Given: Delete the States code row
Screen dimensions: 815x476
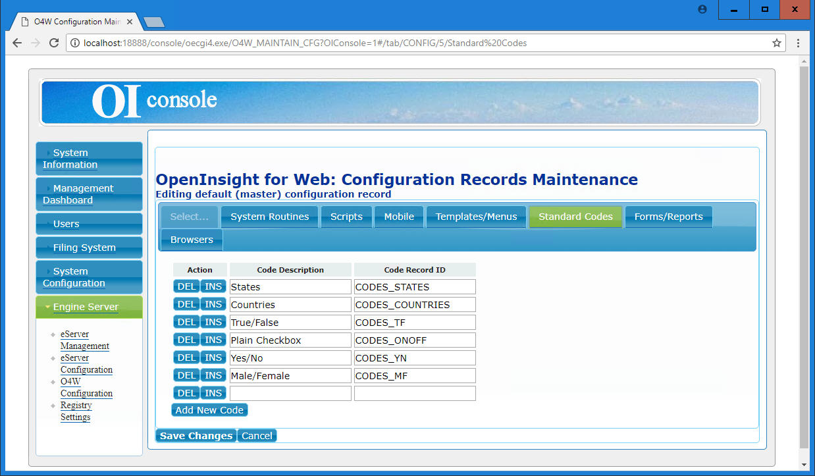Looking at the screenshot, I should point(187,286).
